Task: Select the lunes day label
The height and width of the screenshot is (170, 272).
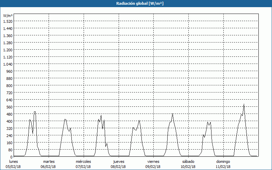Action: tap(14, 161)
